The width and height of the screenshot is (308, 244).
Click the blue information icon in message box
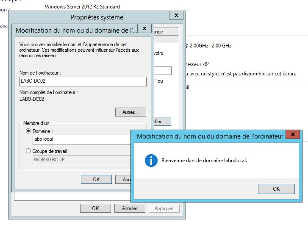pos(151,161)
